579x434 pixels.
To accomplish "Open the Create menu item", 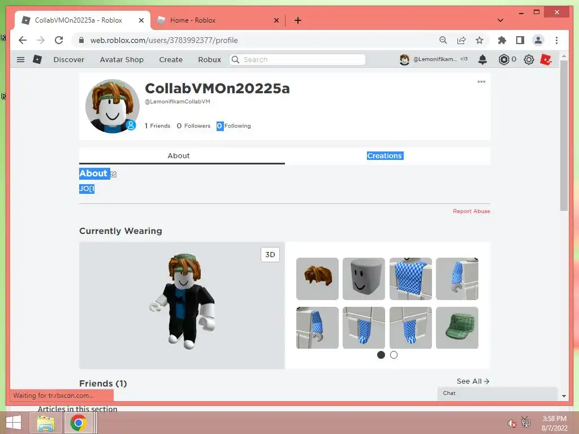I will (171, 59).
